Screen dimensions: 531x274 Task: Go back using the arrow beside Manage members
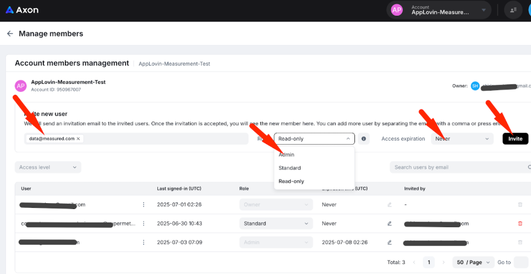tap(10, 33)
